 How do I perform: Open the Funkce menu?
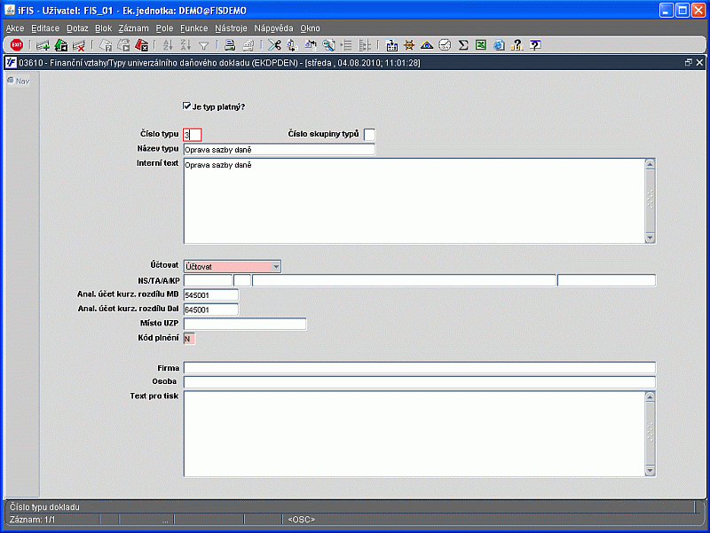[193, 28]
